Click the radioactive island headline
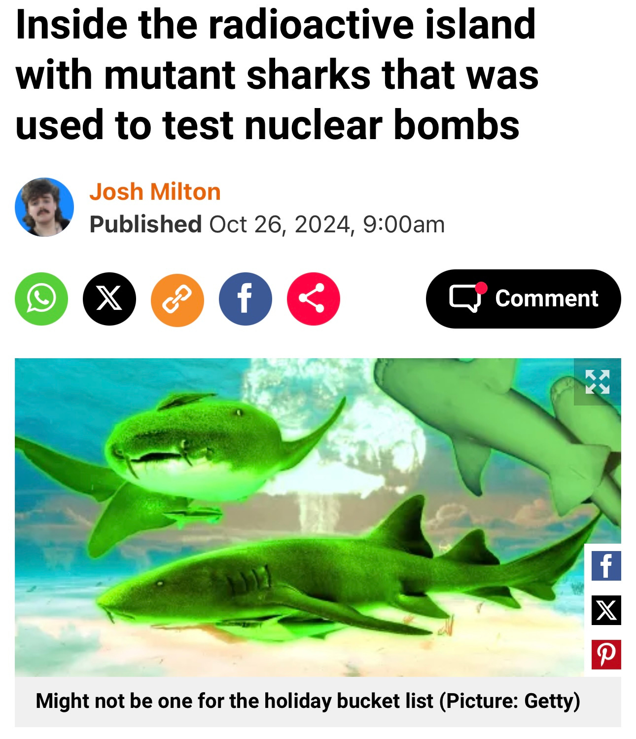Screen dimensions: 636x739 [277, 74]
